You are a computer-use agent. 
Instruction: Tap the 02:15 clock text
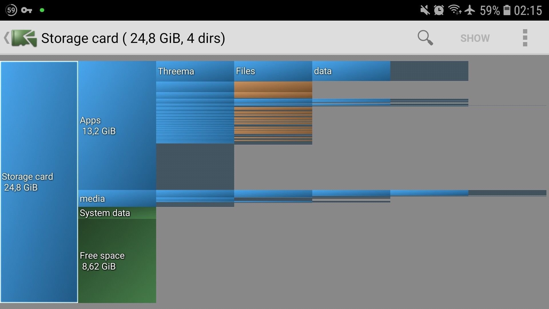click(x=528, y=11)
